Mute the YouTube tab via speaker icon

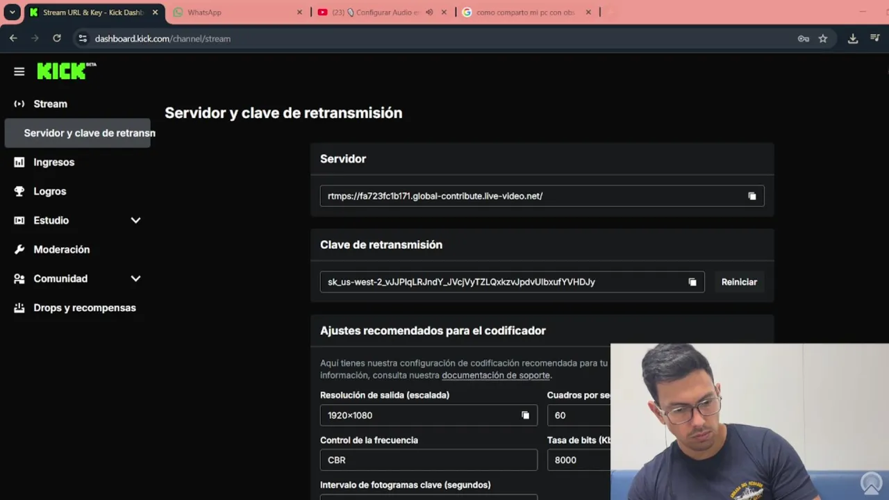point(429,12)
